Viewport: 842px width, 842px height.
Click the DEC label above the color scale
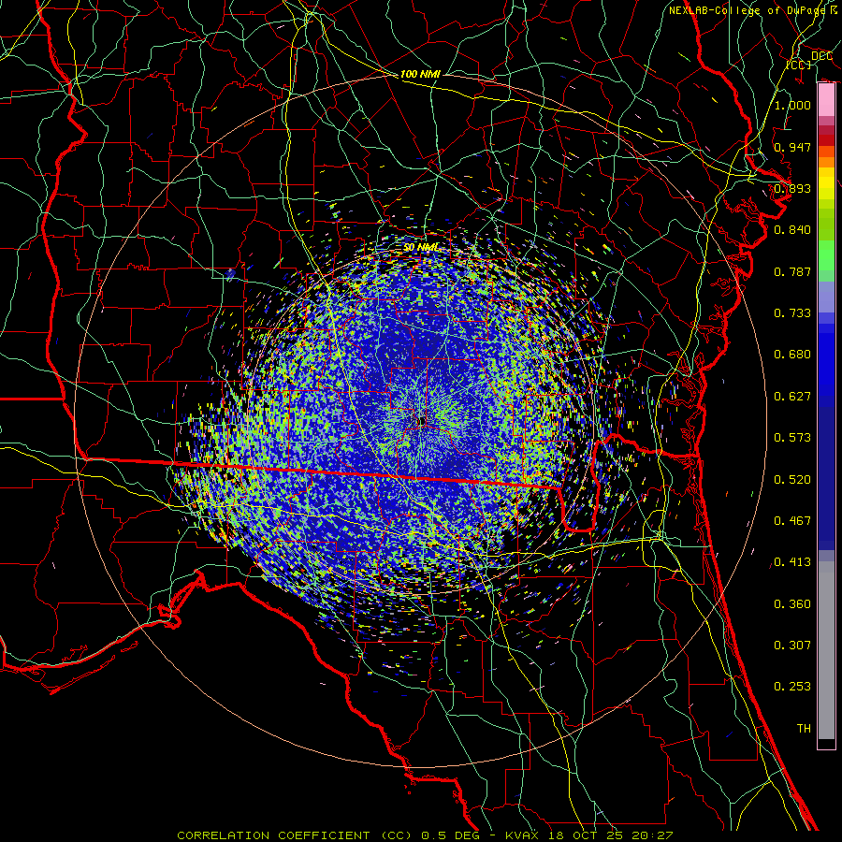pos(821,56)
